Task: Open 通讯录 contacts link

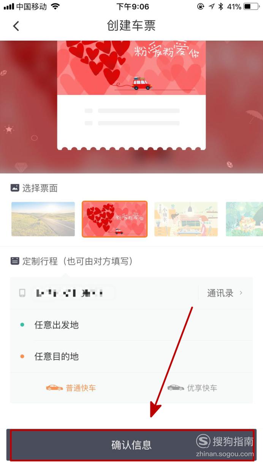Action: tap(220, 293)
